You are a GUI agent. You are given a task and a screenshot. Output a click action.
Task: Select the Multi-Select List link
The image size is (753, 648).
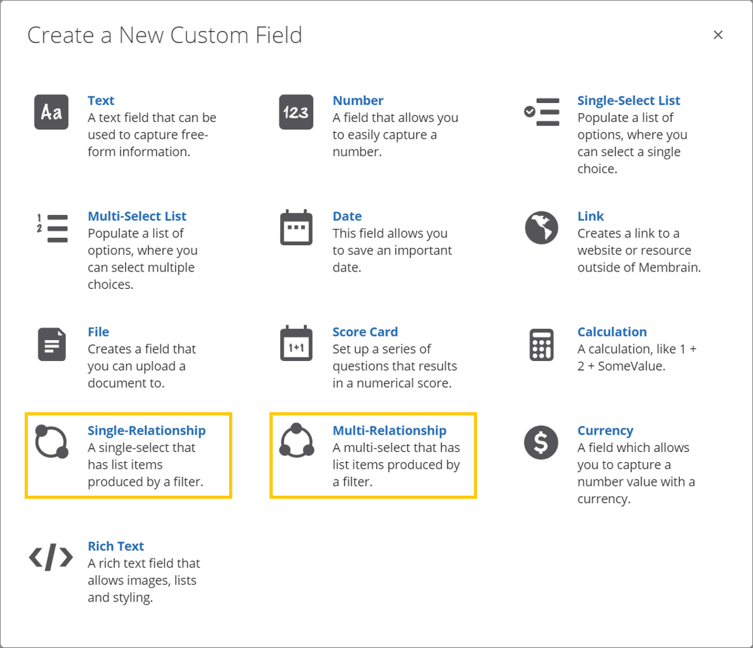point(137,216)
